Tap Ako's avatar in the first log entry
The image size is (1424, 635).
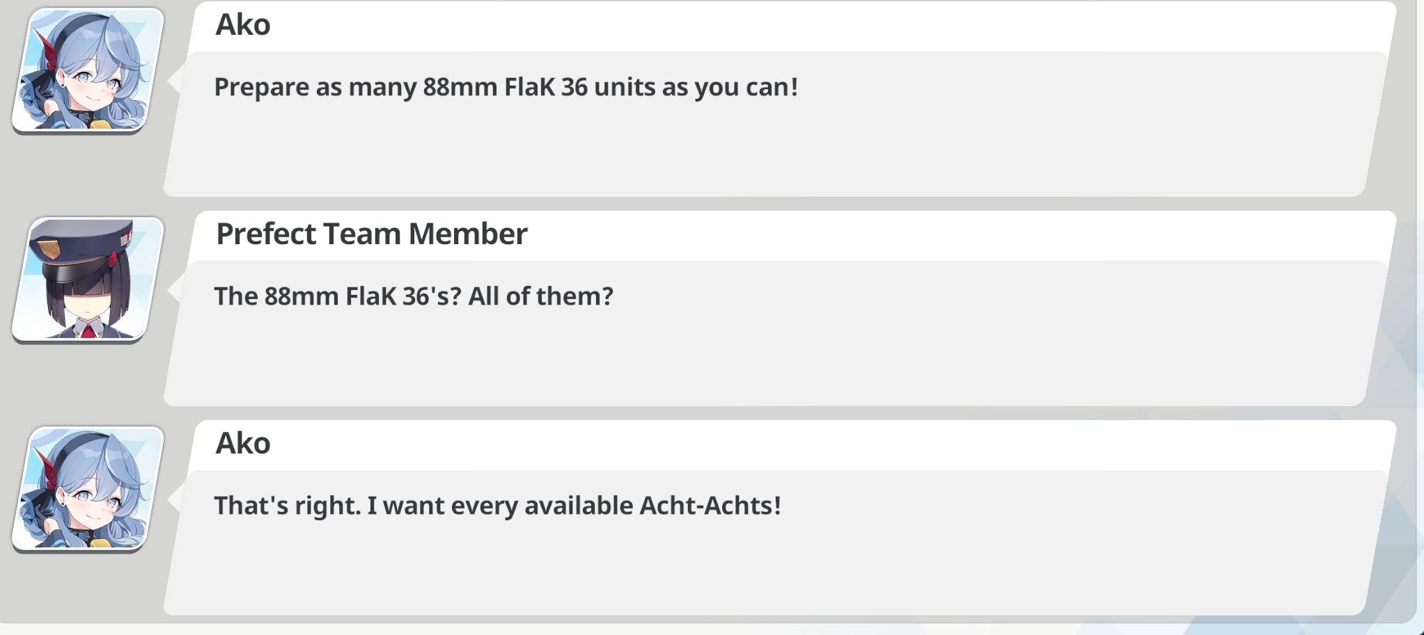tap(88, 70)
